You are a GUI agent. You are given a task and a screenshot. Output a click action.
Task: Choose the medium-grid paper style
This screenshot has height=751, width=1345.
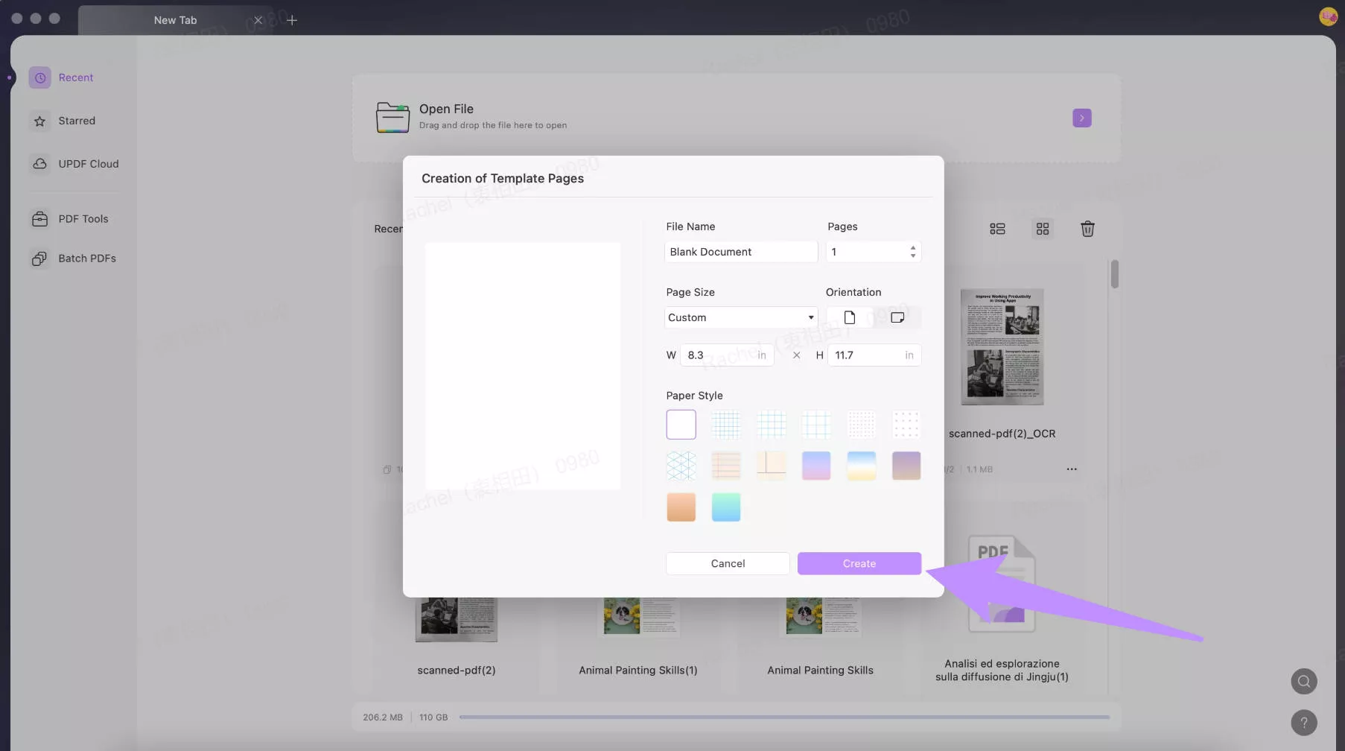coord(771,425)
